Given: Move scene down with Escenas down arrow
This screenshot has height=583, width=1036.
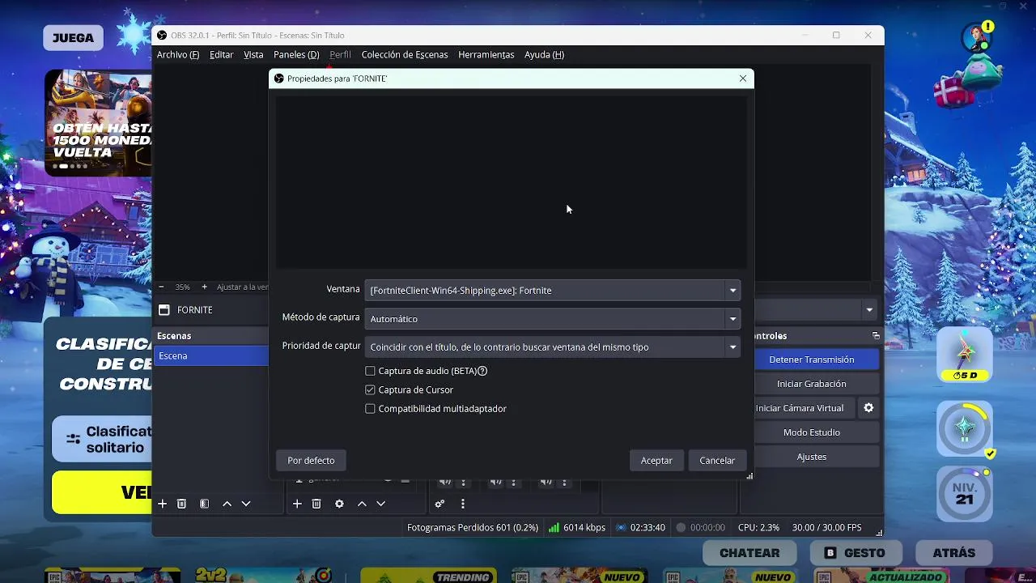Looking at the screenshot, I should pyautogui.click(x=246, y=504).
